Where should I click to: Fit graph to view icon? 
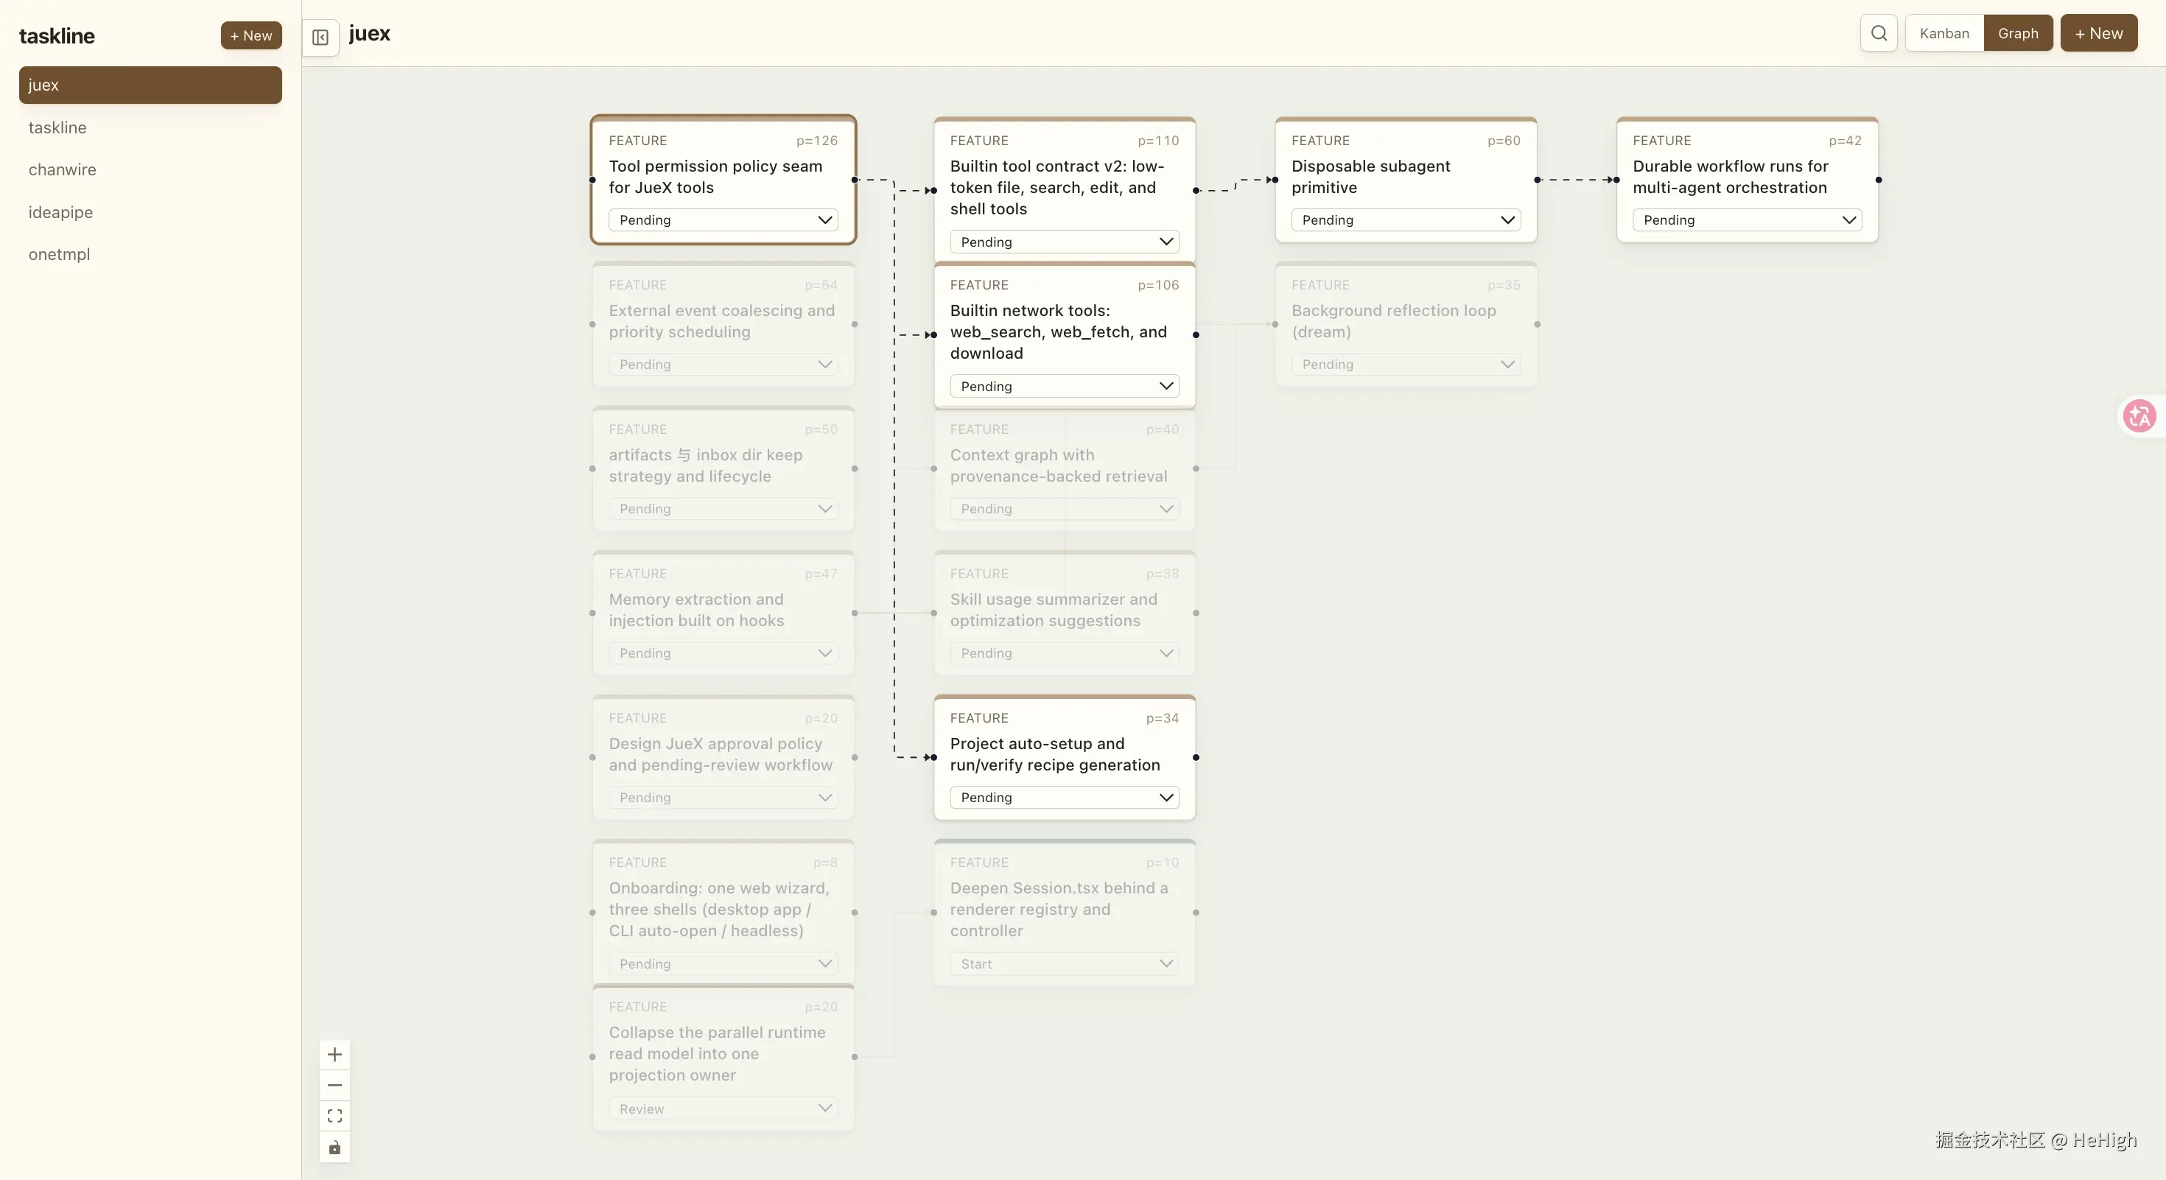point(334,1116)
